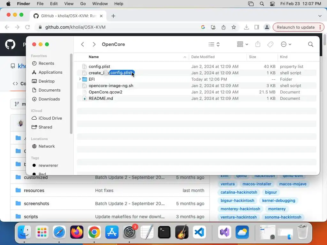Open Network in Finder sidebar
327x245 pixels.
tap(43, 146)
